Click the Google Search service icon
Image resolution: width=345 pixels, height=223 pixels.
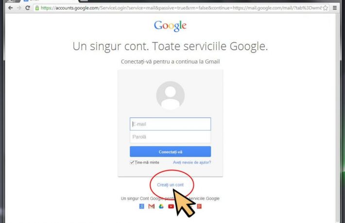click(x=142, y=206)
